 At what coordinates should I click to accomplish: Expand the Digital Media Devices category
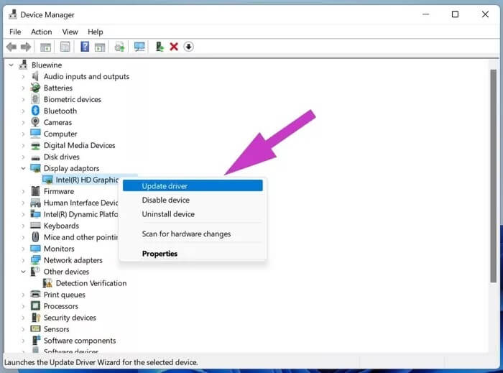tap(23, 145)
